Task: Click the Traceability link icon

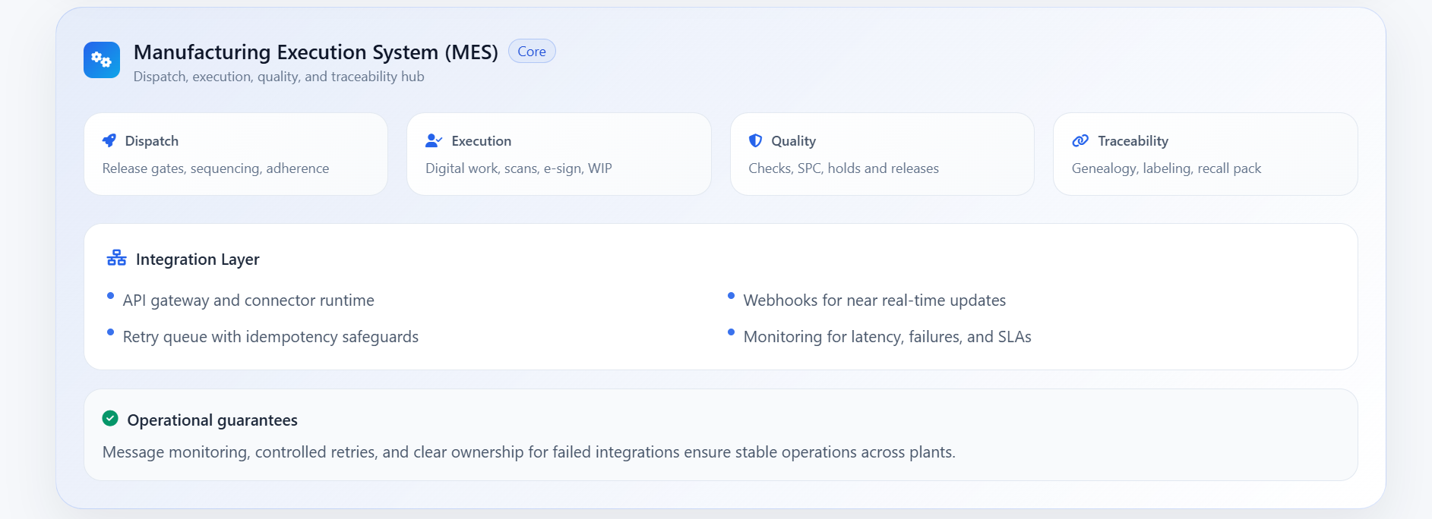Action: tap(1080, 140)
